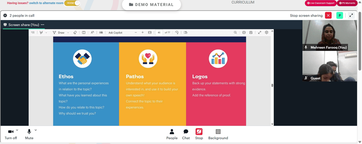Print the PDF document
Image resolution: width=362 pixels, height=144 pixels.
pos(244,33)
